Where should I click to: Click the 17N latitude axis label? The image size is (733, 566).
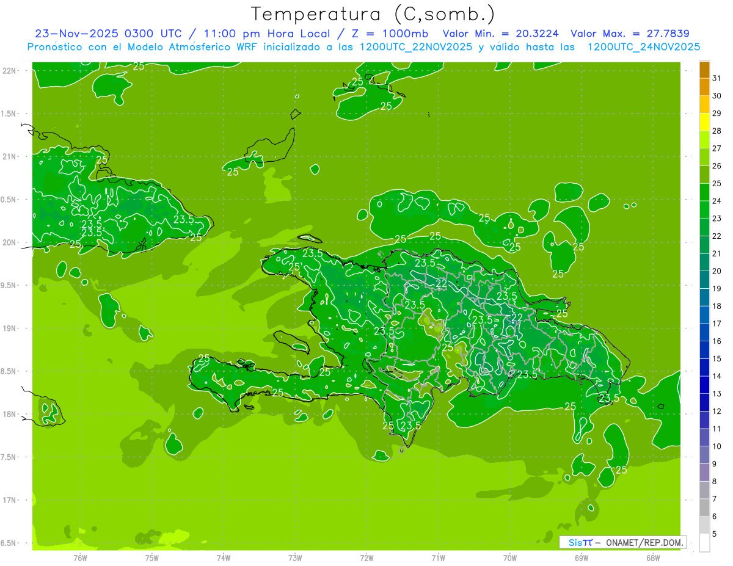10,500
